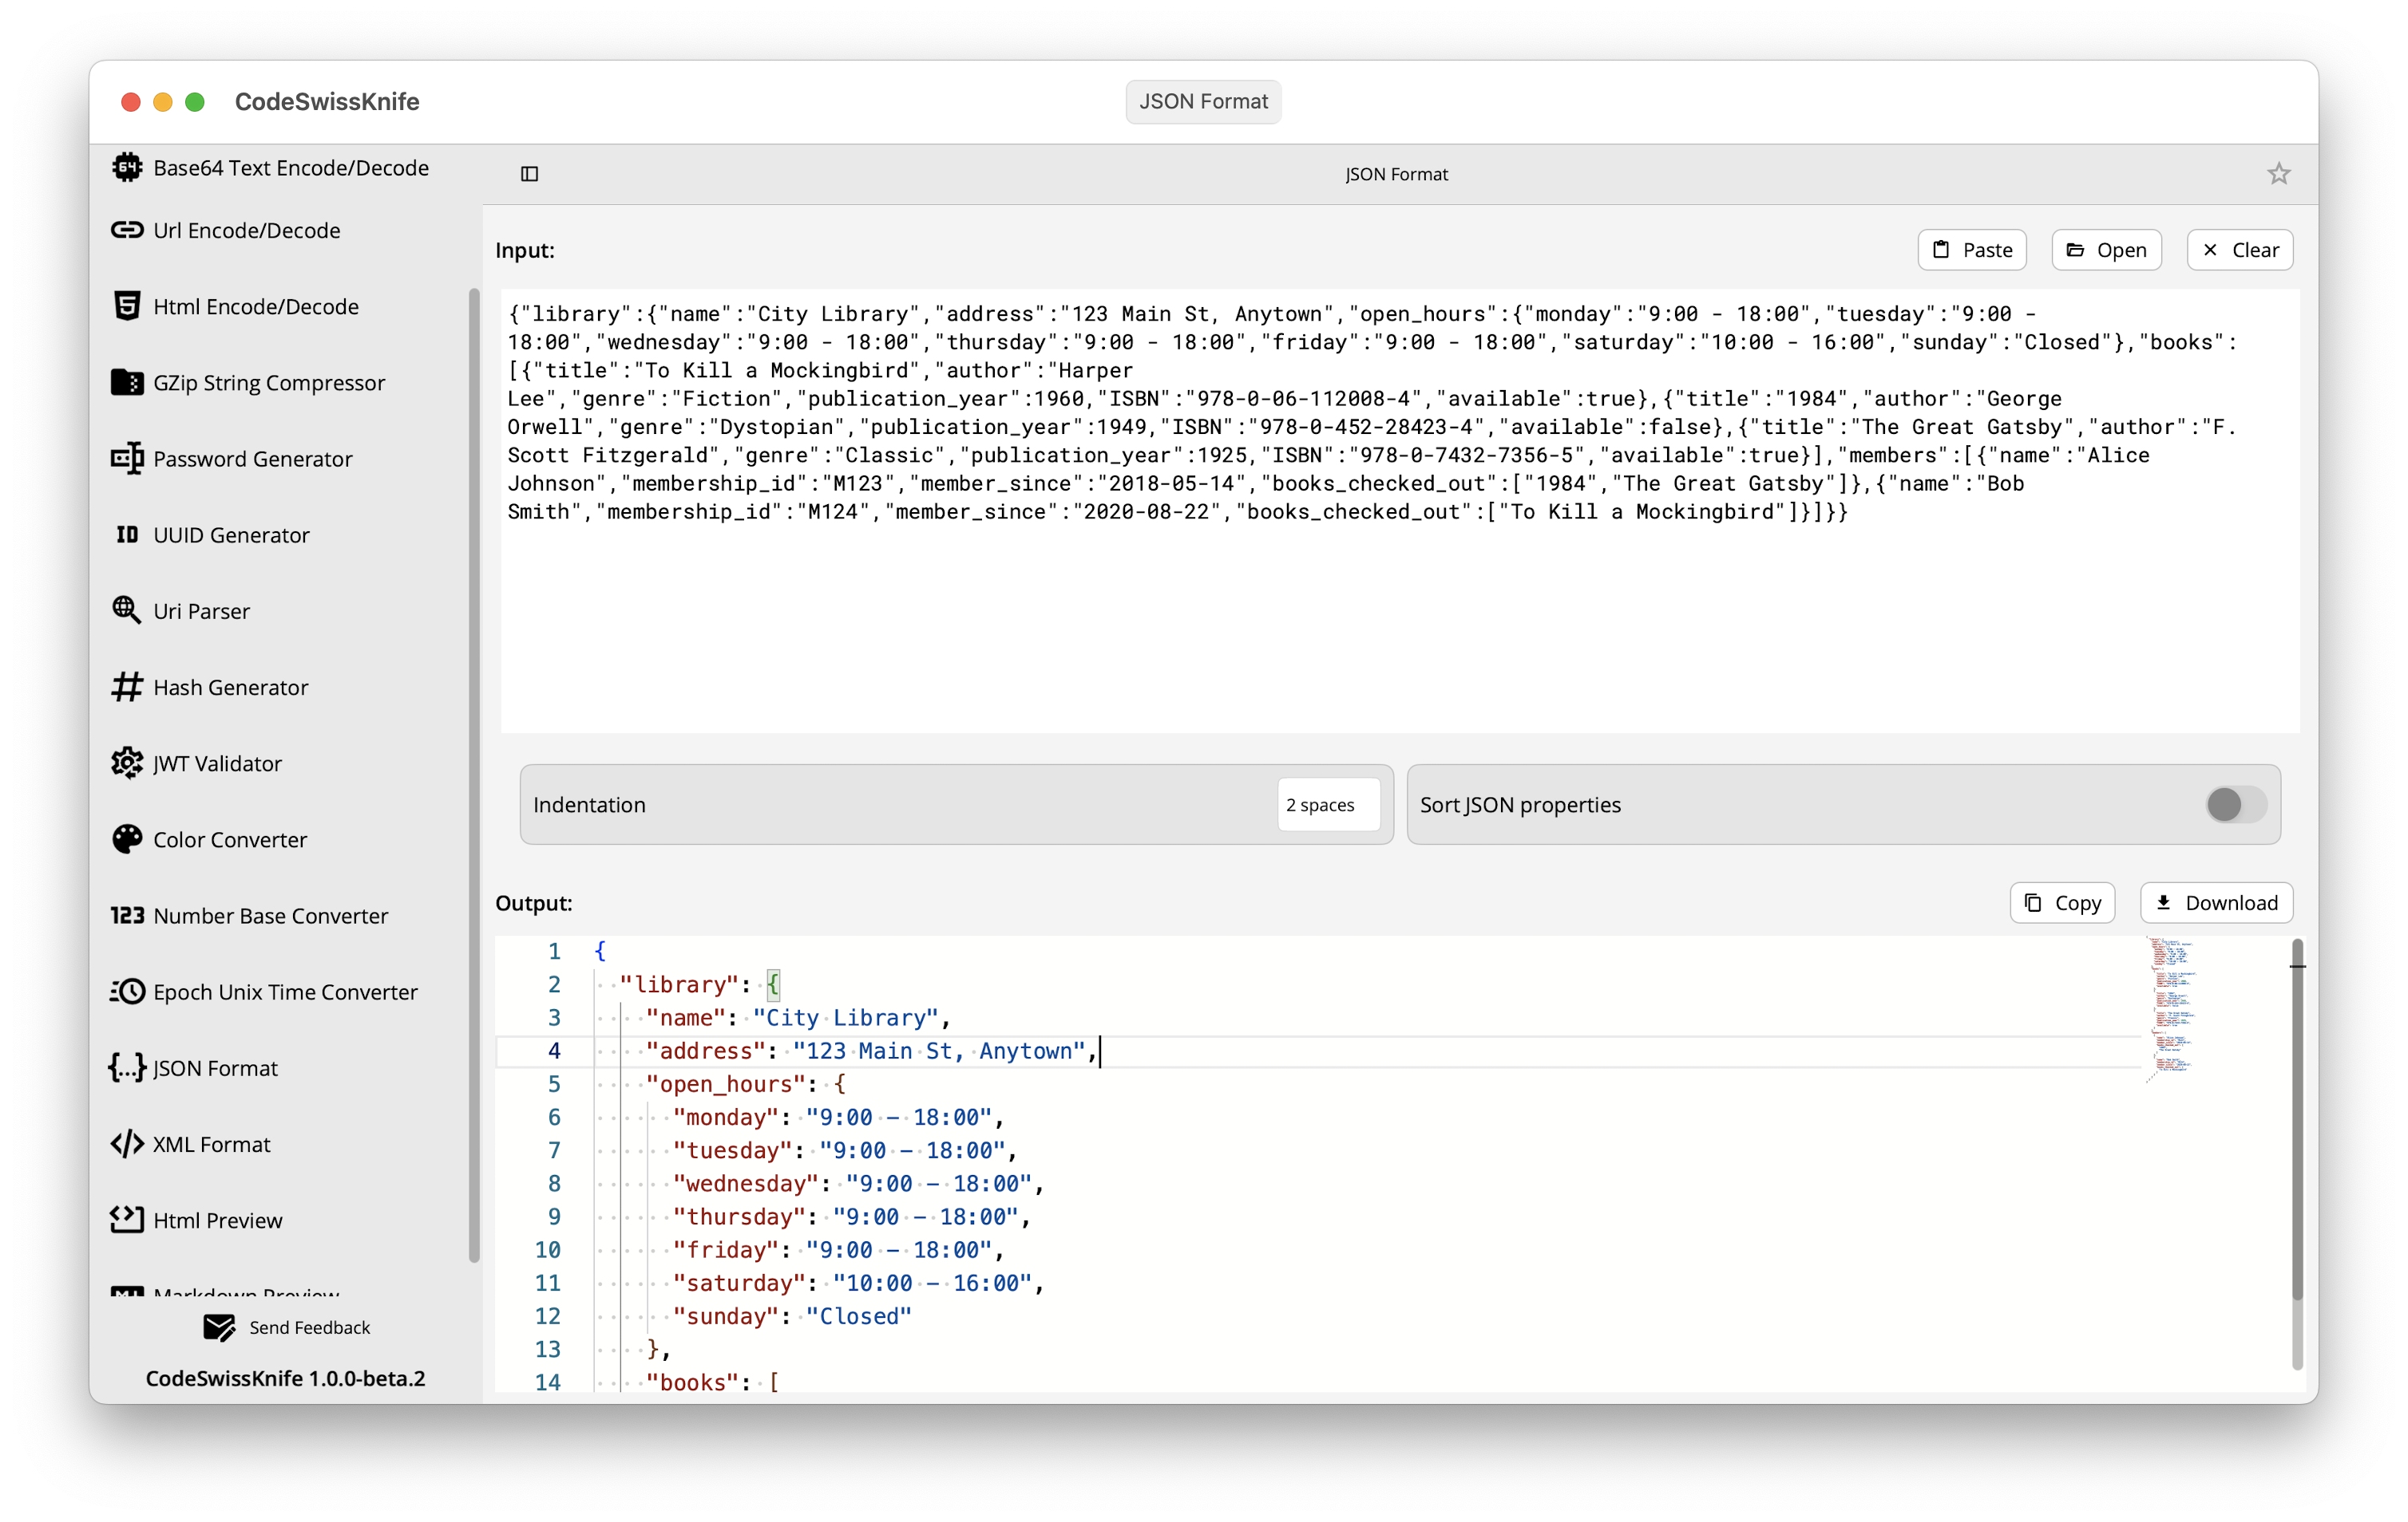The width and height of the screenshot is (2408, 1522).
Task: Click output line 14 "books" text
Action: tap(692, 1382)
